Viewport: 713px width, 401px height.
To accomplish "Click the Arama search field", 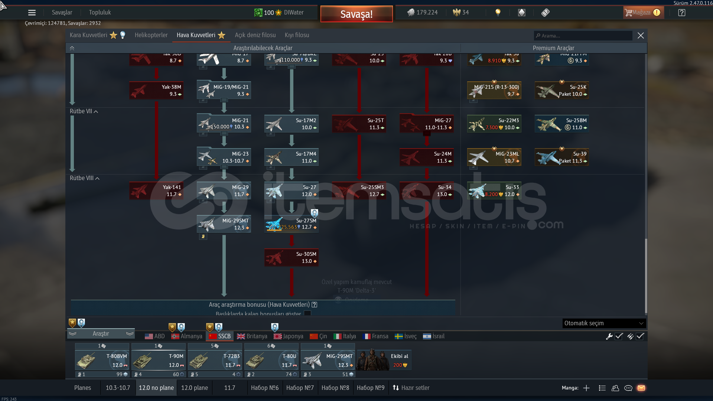I will coord(583,36).
